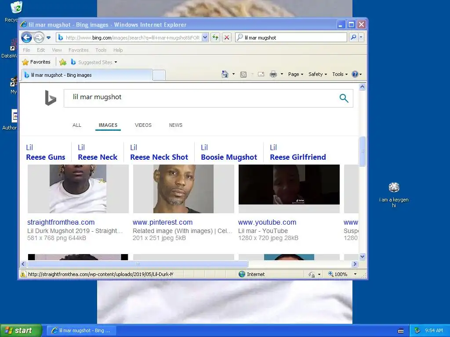Open Suggested Sites dropdown
Image resolution: width=450 pixels, height=337 pixels.
(x=94, y=62)
